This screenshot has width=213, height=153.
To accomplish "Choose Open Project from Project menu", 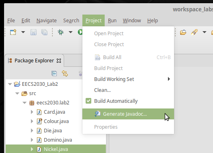I will coord(128,34).
